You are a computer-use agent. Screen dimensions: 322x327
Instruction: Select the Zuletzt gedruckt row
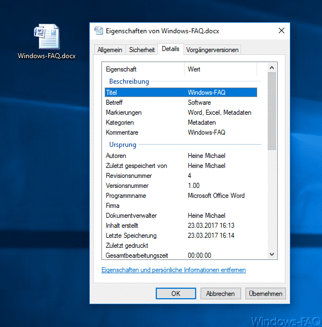(181, 246)
